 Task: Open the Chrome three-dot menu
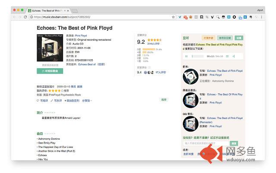pyautogui.click(x=261, y=17)
